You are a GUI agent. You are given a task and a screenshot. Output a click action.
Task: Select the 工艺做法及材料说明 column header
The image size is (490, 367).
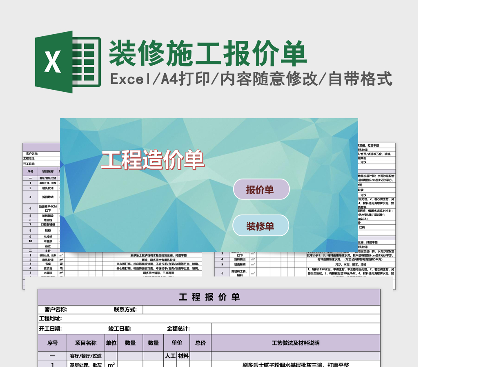pyautogui.click(x=296, y=343)
